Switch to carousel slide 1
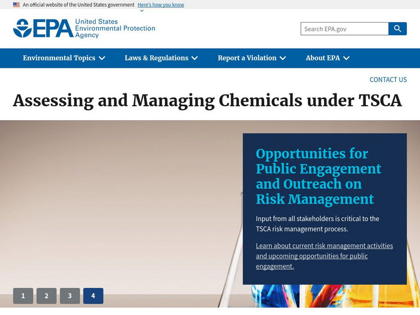This screenshot has height=315, width=420. pyautogui.click(x=23, y=296)
